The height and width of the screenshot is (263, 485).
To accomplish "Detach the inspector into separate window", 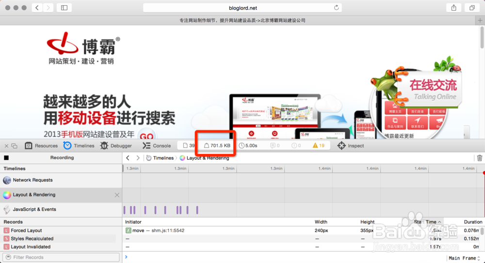I will 14,146.
